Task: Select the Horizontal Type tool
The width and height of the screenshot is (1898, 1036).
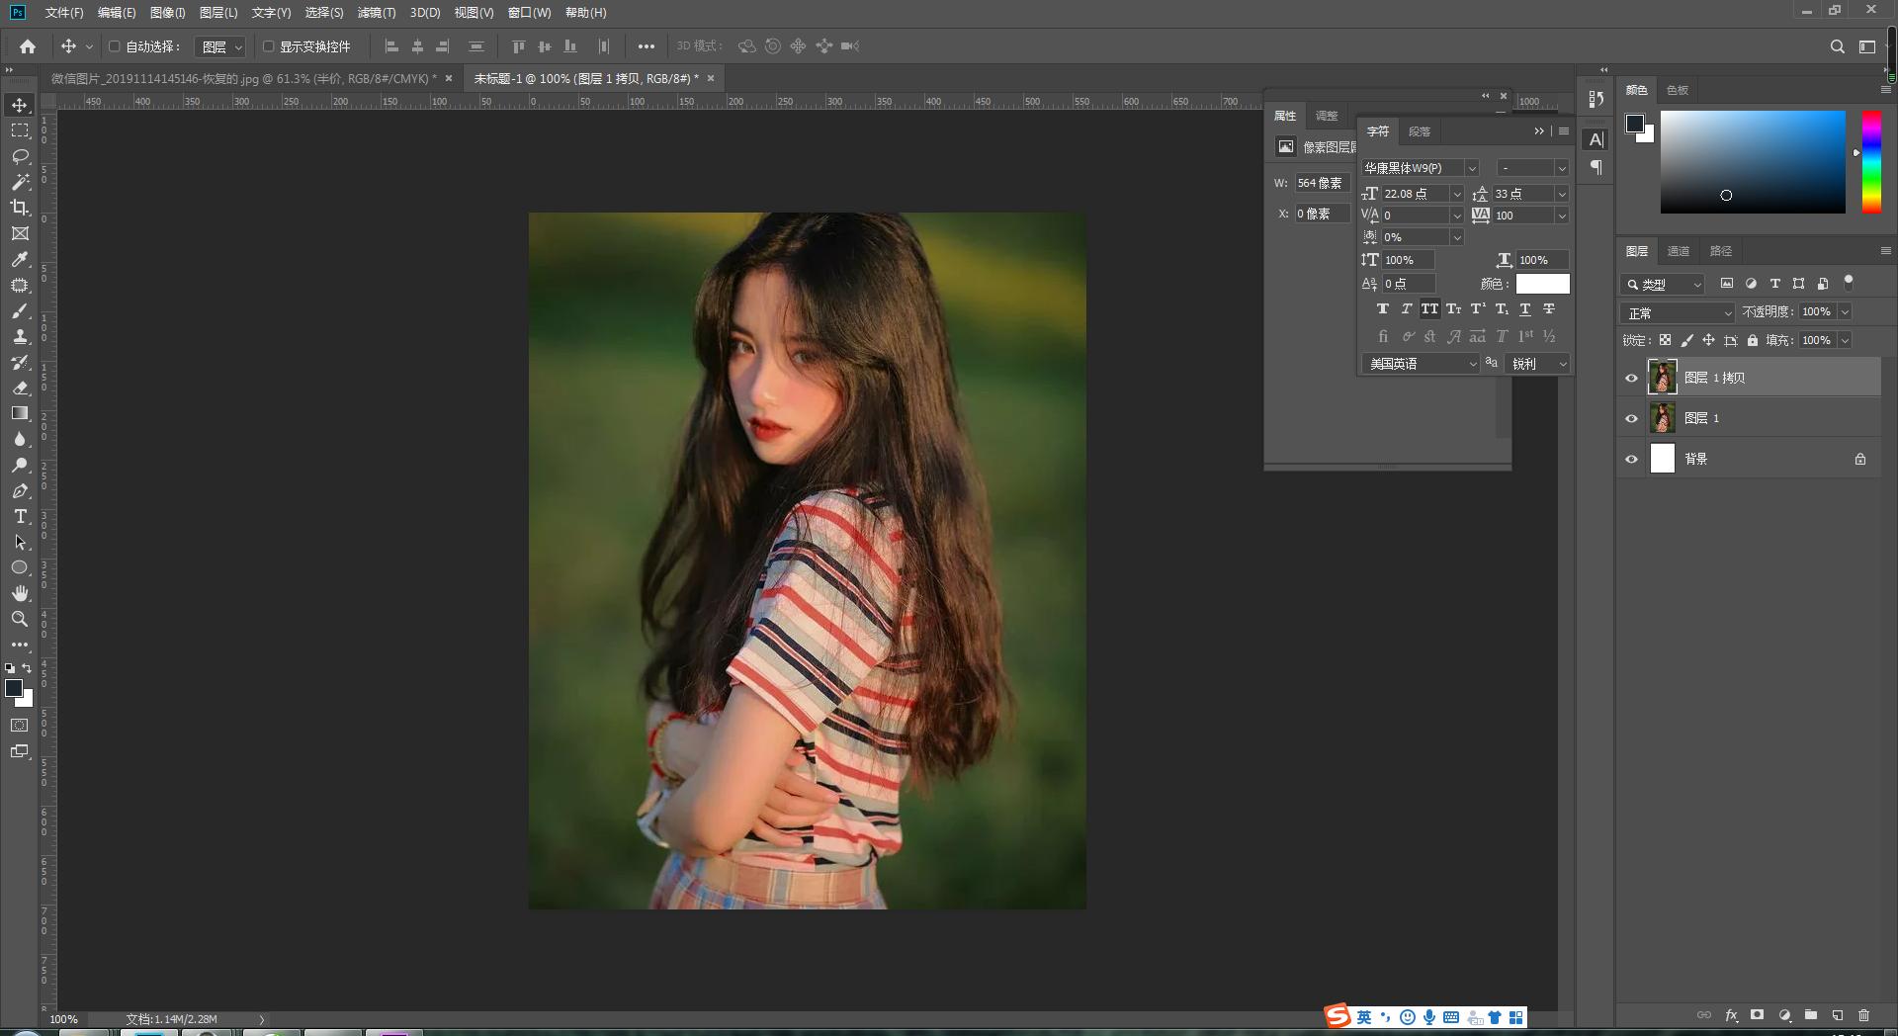Action: coord(20,517)
